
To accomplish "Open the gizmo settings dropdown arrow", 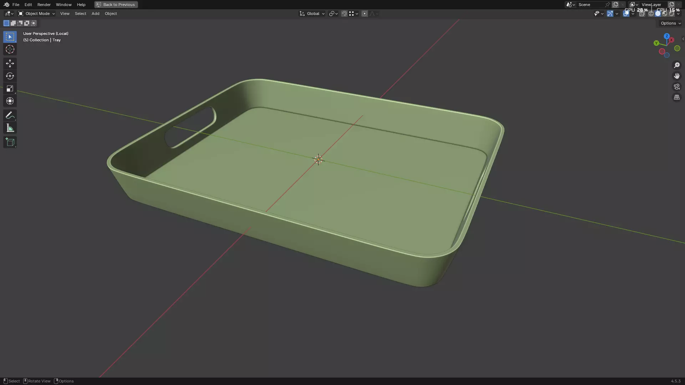I will (617, 14).
